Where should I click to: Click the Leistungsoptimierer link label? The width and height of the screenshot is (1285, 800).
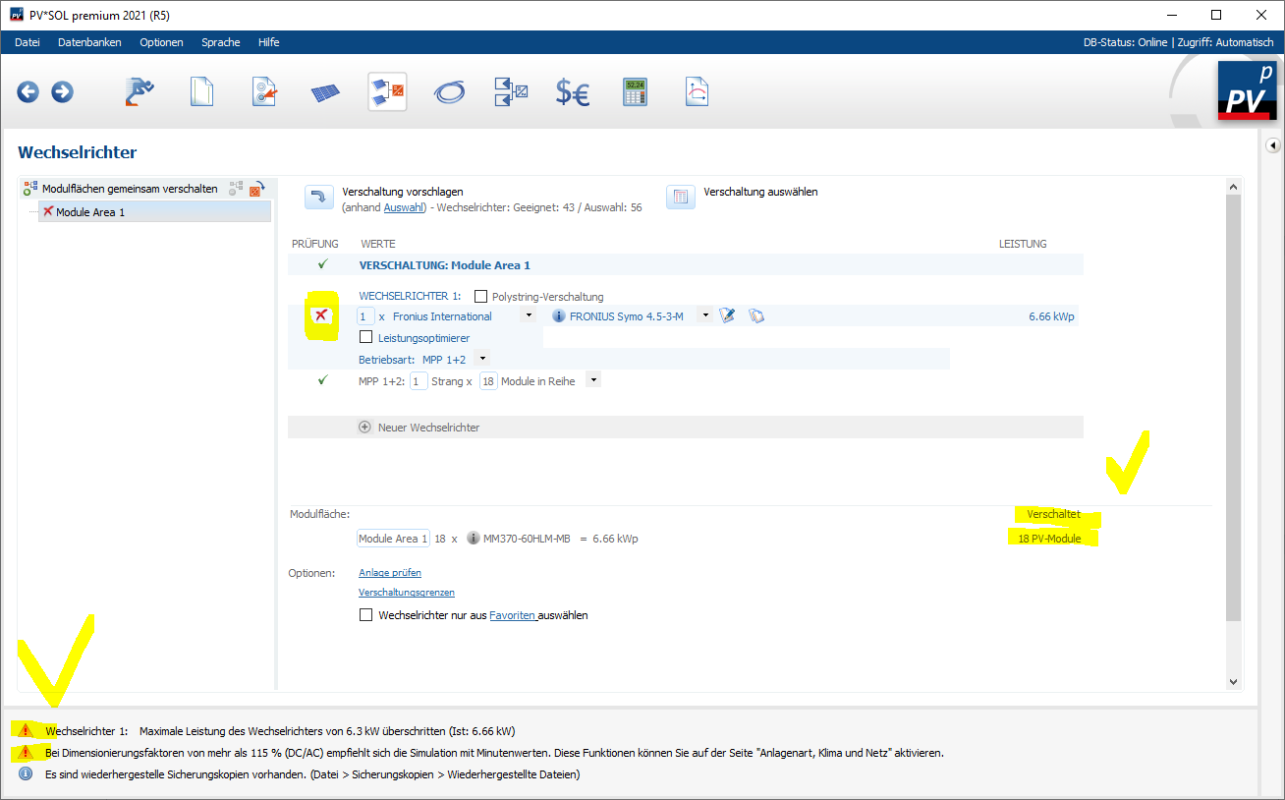pyautogui.click(x=423, y=338)
